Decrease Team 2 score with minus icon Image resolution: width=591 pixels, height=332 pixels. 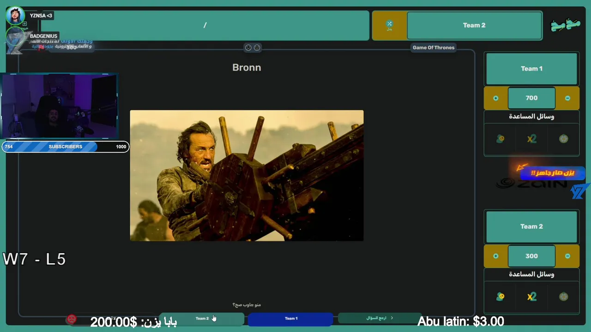pos(567,256)
